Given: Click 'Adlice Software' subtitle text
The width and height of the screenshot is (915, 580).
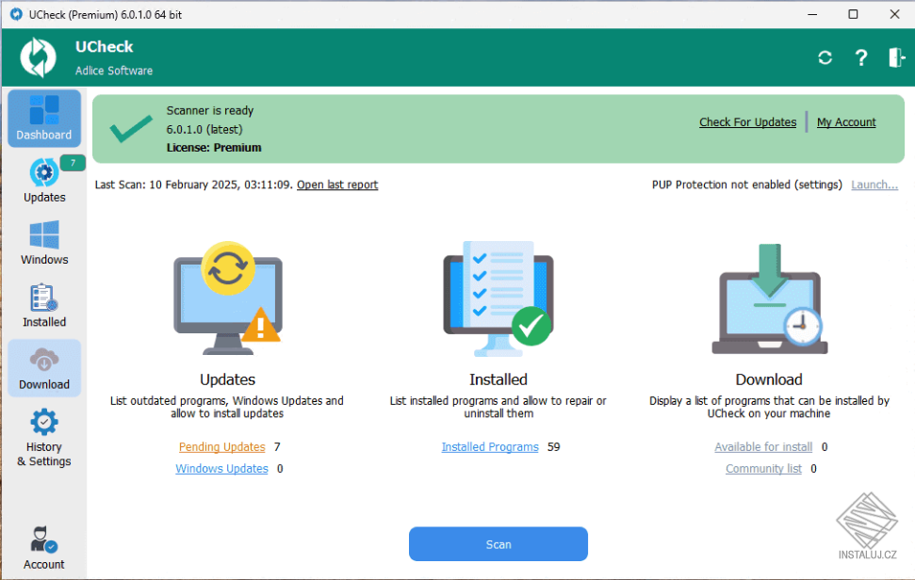Looking at the screenshot, I should (x=114, y=71).
